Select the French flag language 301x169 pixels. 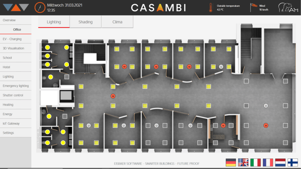pyautogui.click(x=268, y=162)
